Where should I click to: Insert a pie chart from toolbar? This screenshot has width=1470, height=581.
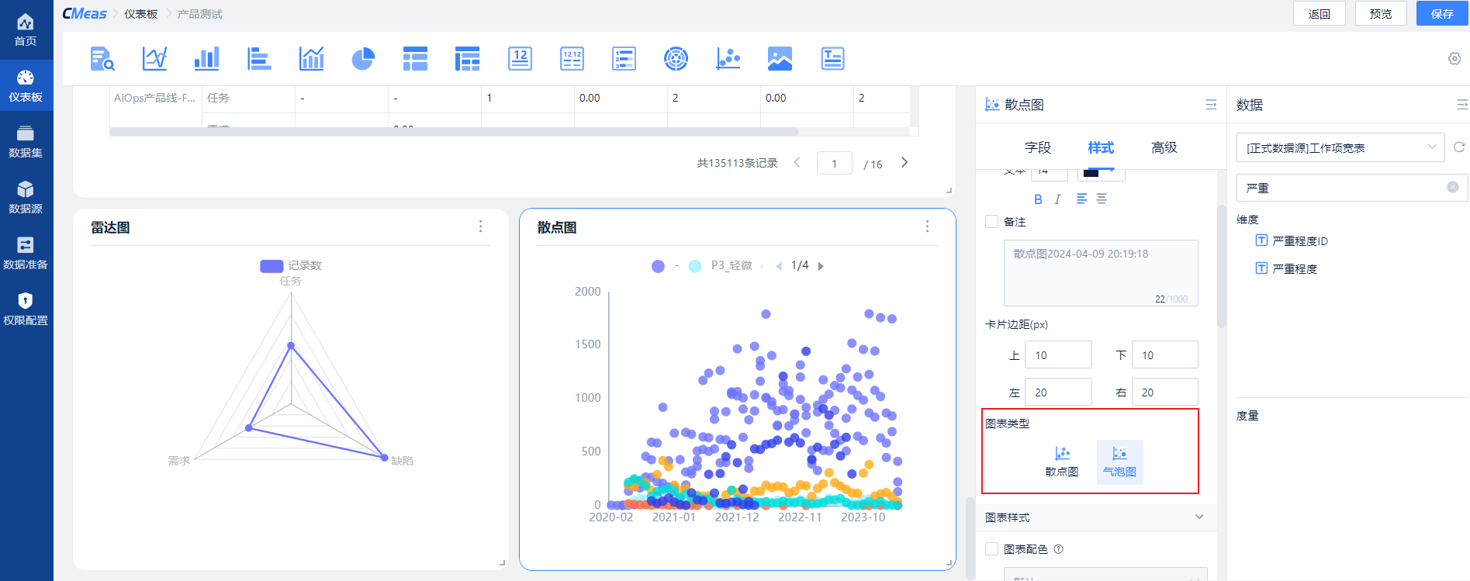363,59
